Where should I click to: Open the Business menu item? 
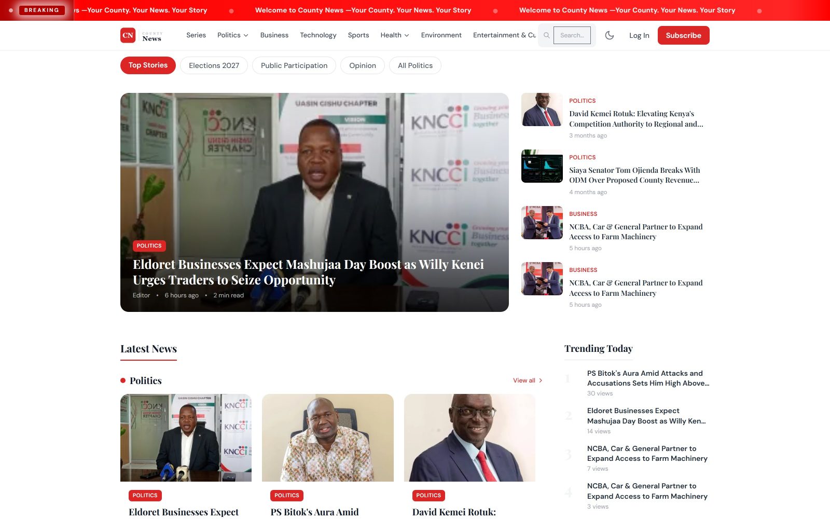point(274,35)
